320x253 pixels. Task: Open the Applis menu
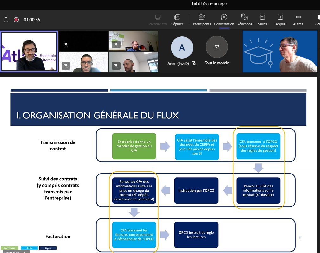point(280,20)
